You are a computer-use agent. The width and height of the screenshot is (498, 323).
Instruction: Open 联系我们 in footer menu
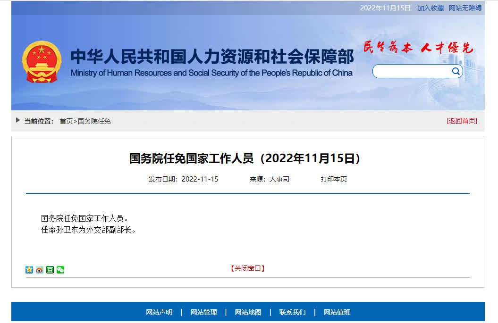(292, 312)
